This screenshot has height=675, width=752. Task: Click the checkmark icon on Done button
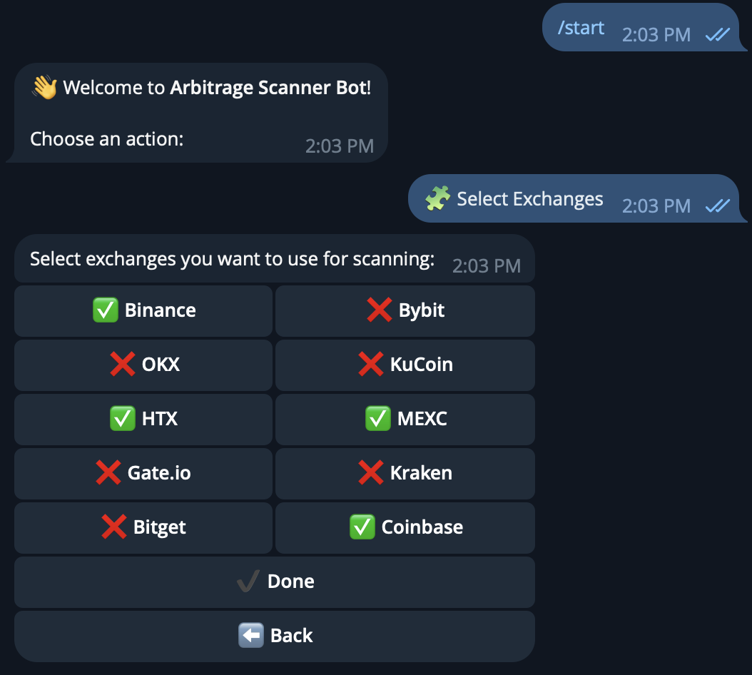tap(246, 581)
